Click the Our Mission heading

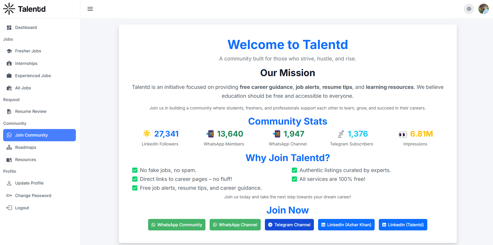pos(288,73)
